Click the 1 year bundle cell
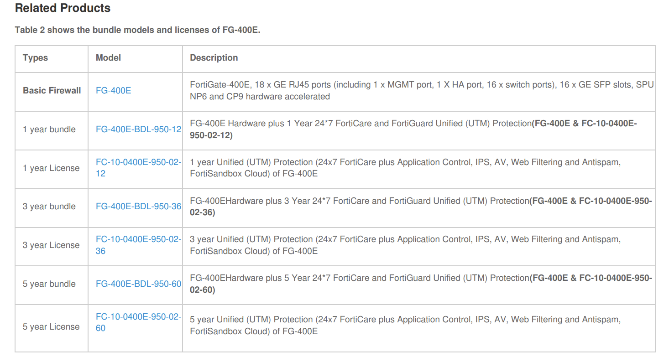 49,129
